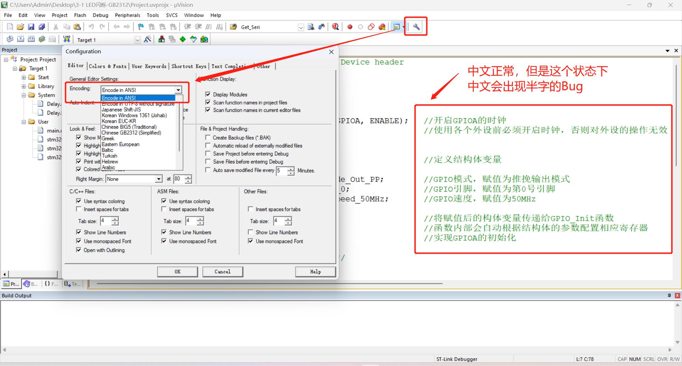Open the Peripherals menu
The image size is (682, 366).
pyautogui.click(x=128, y=15)
